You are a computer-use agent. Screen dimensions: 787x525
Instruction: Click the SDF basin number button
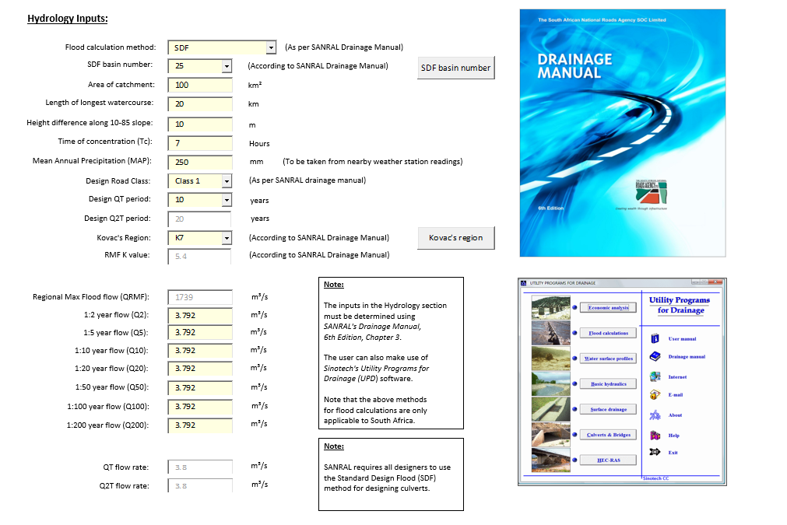click(x=455, y=68)
